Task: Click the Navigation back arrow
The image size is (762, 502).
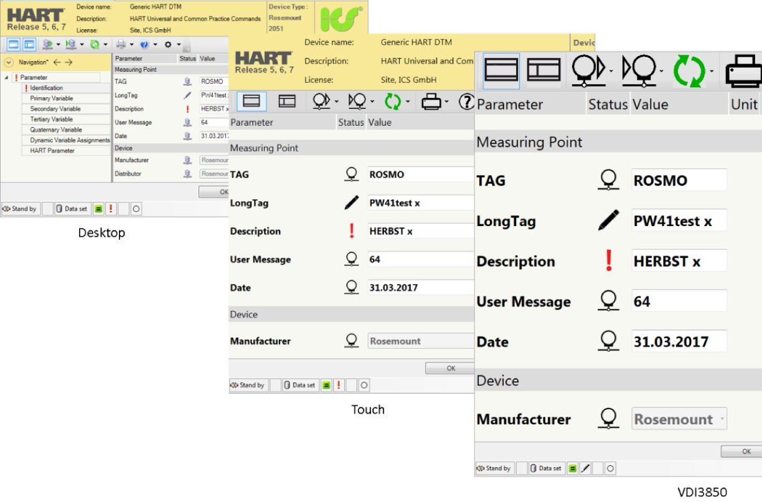Action: (57, 62)
